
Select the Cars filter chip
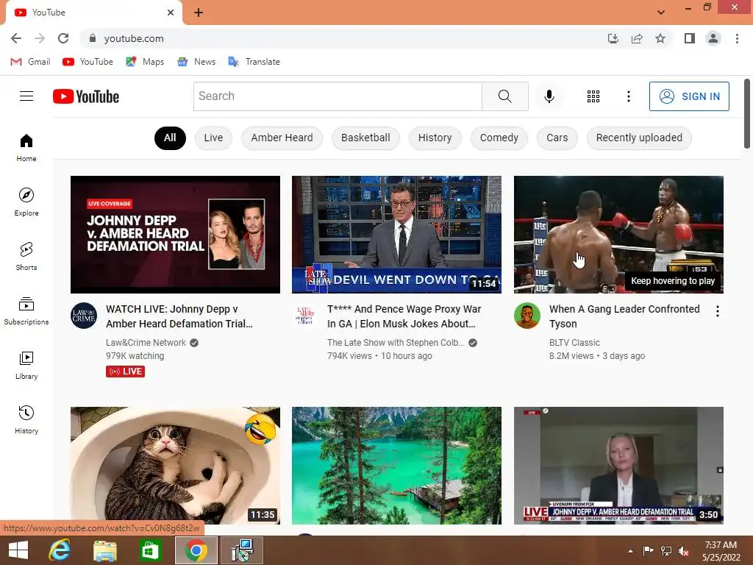pyautogui.click(x=557, y=138)
